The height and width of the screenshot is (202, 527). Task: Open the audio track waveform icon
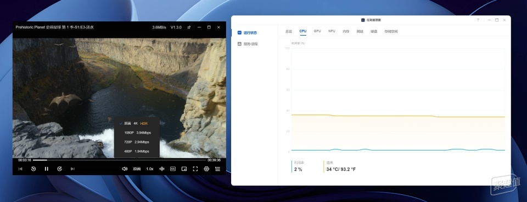point(161,169)
